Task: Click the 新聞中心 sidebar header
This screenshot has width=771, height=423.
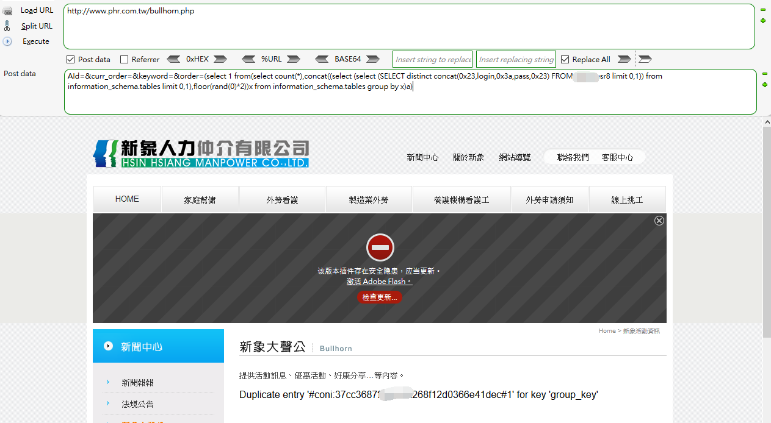Action: click(x=158, y=346)
